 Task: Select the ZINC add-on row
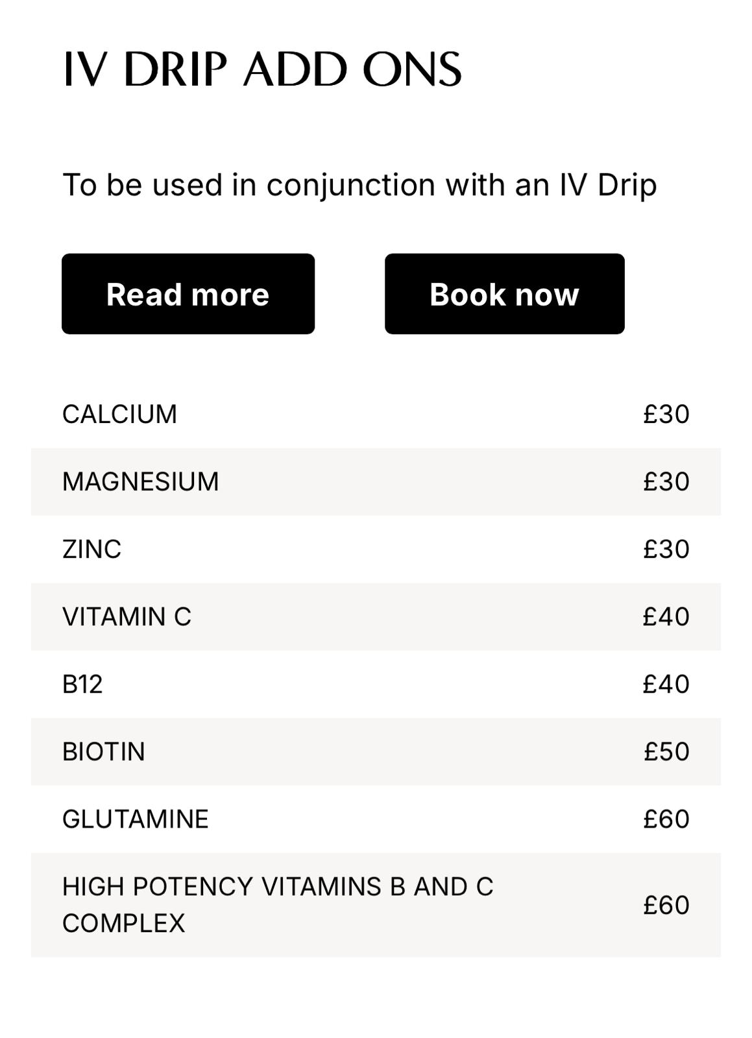[376, 549]
